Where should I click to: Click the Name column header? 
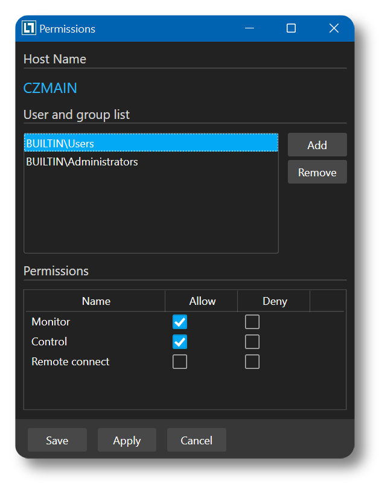click(x=95, y=301)
